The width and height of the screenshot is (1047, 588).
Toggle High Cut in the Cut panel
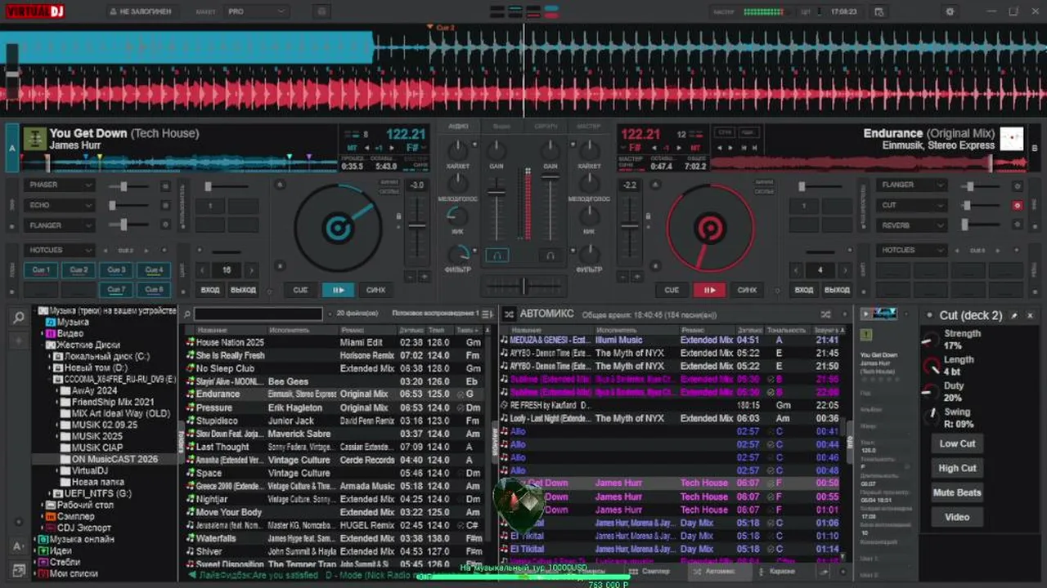coord(957,469)
